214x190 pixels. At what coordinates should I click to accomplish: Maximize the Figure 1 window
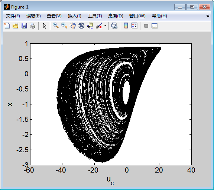[192, 7]
